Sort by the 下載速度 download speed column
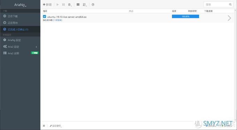 [208, 11]
